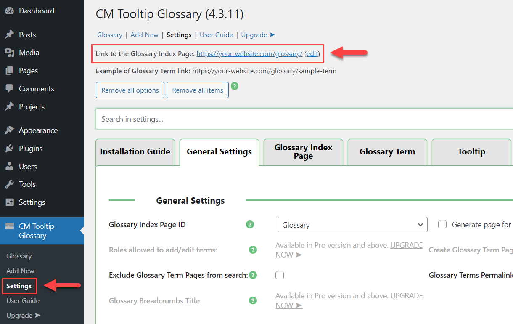
Task: Switch to the Glossary Index Page tab
Action: tap(303, 152)
